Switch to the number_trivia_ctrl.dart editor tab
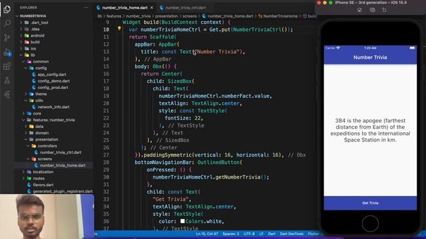The height and width of the screenshot is (239, 426). pyautogui.click(x=186, y=7)
